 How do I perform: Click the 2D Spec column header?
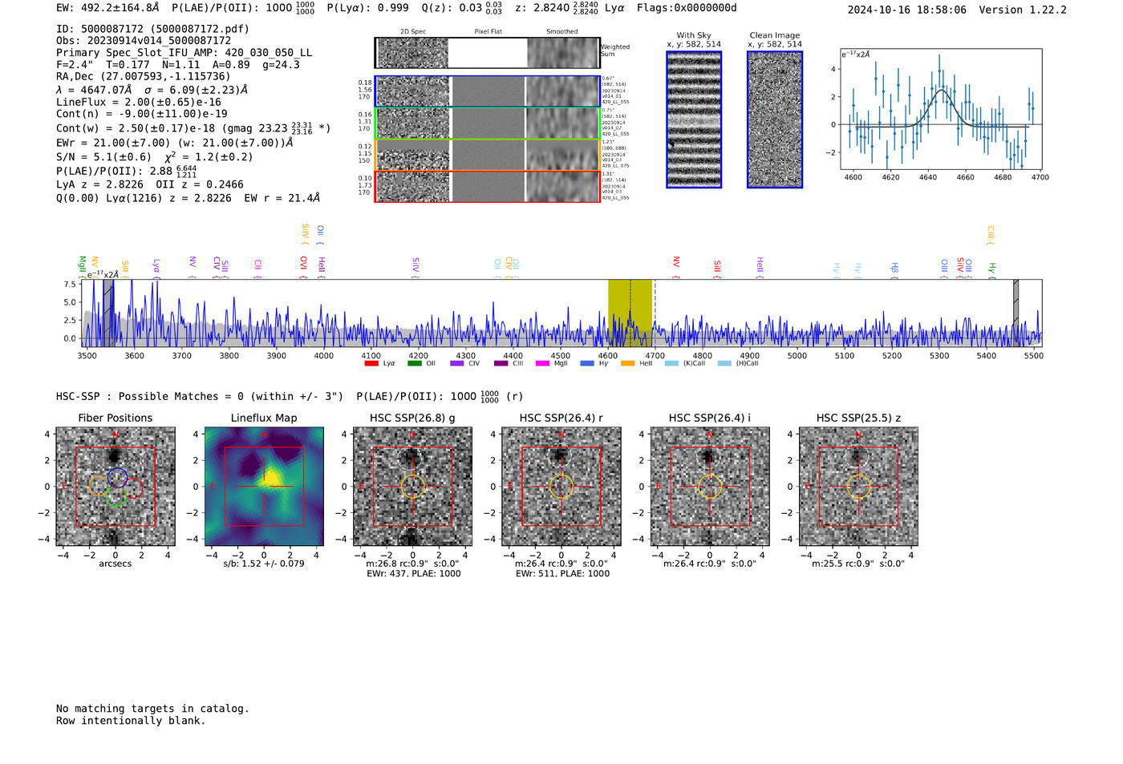413,32
